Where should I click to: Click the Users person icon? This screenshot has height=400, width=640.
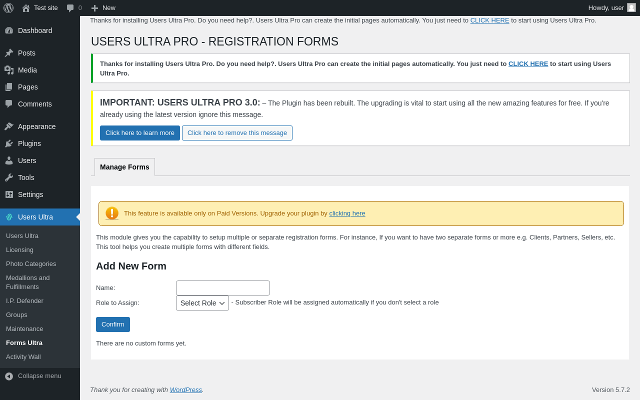point(9,160)
